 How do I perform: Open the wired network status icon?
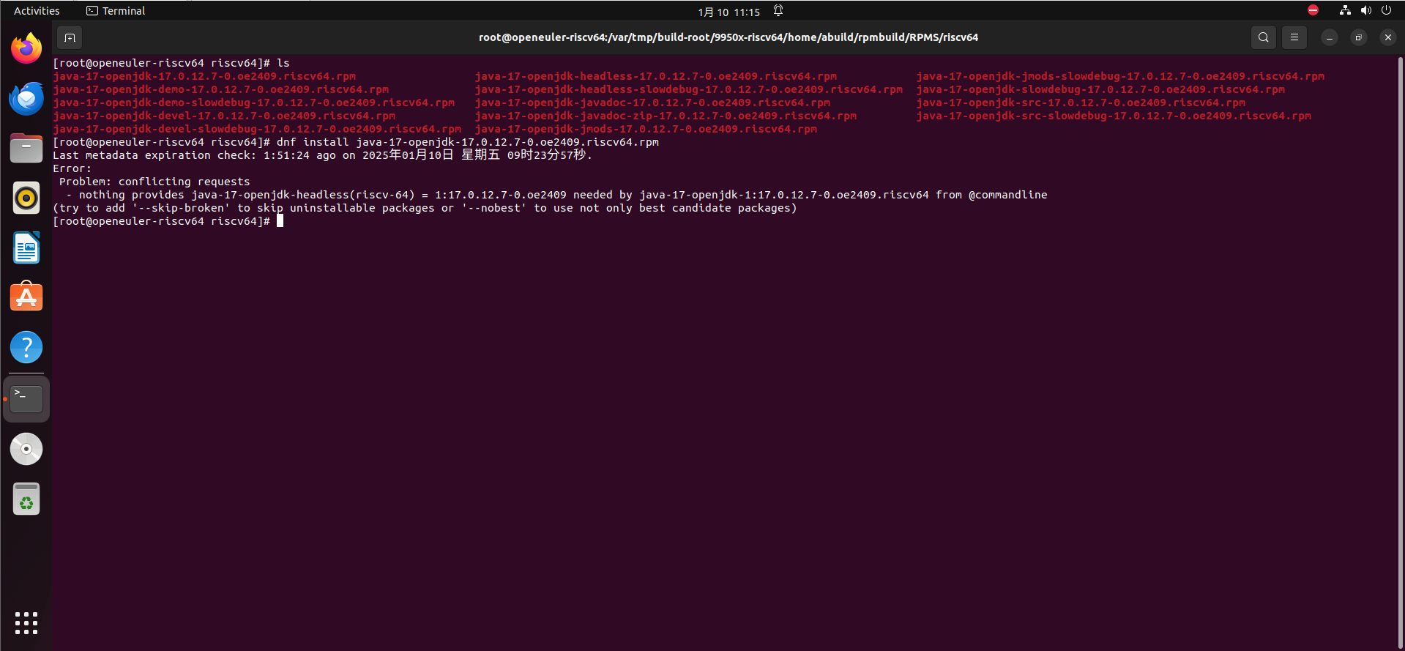coord(1345,10)
